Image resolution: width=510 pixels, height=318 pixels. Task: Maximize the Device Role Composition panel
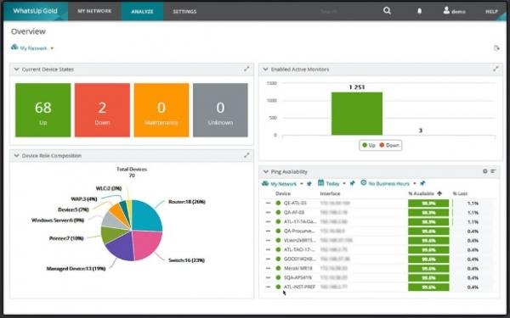[246, 155]
